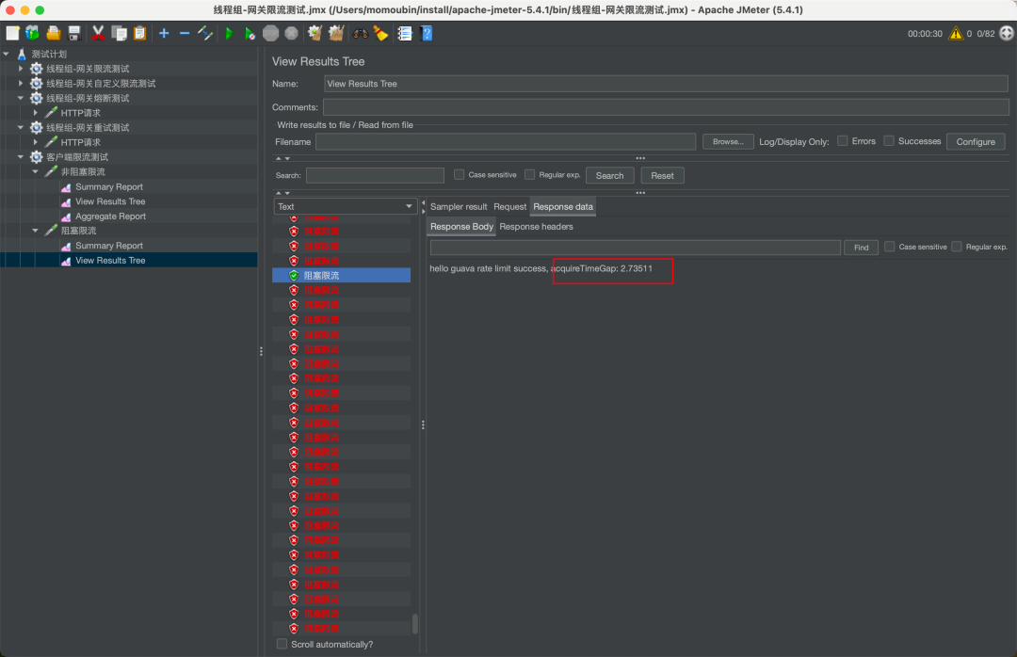This screenshot has width=1017, height=657.
Task: Click the New test plan icon
Action: (x=12, y=33)
